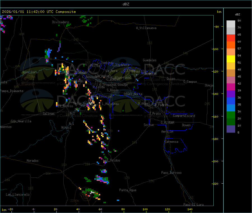This screenshot has height=213, width=252.
Task: Click the C_Española label
Action: tap(121, 65)
